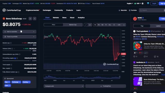Open Portfolio from the header

click(x=133, y=10)
